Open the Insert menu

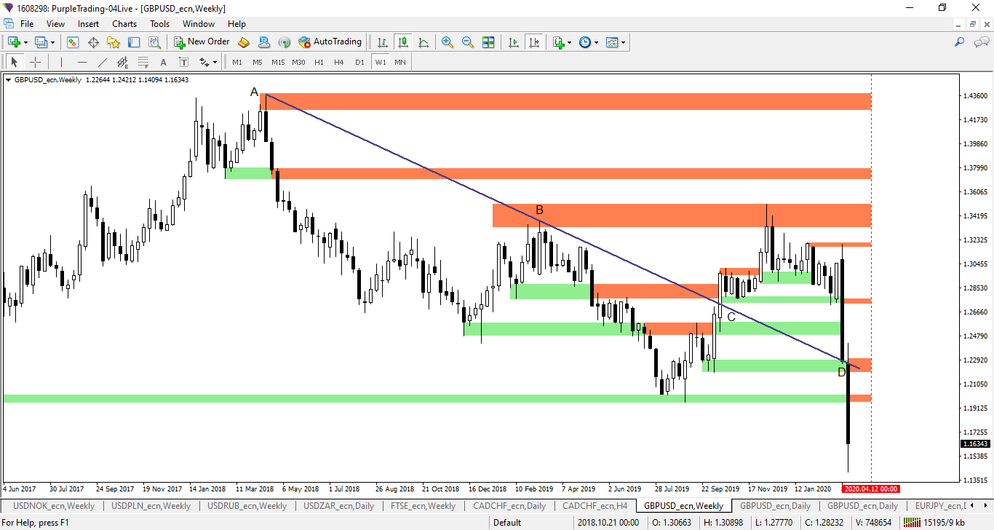(x=88, y=24)
